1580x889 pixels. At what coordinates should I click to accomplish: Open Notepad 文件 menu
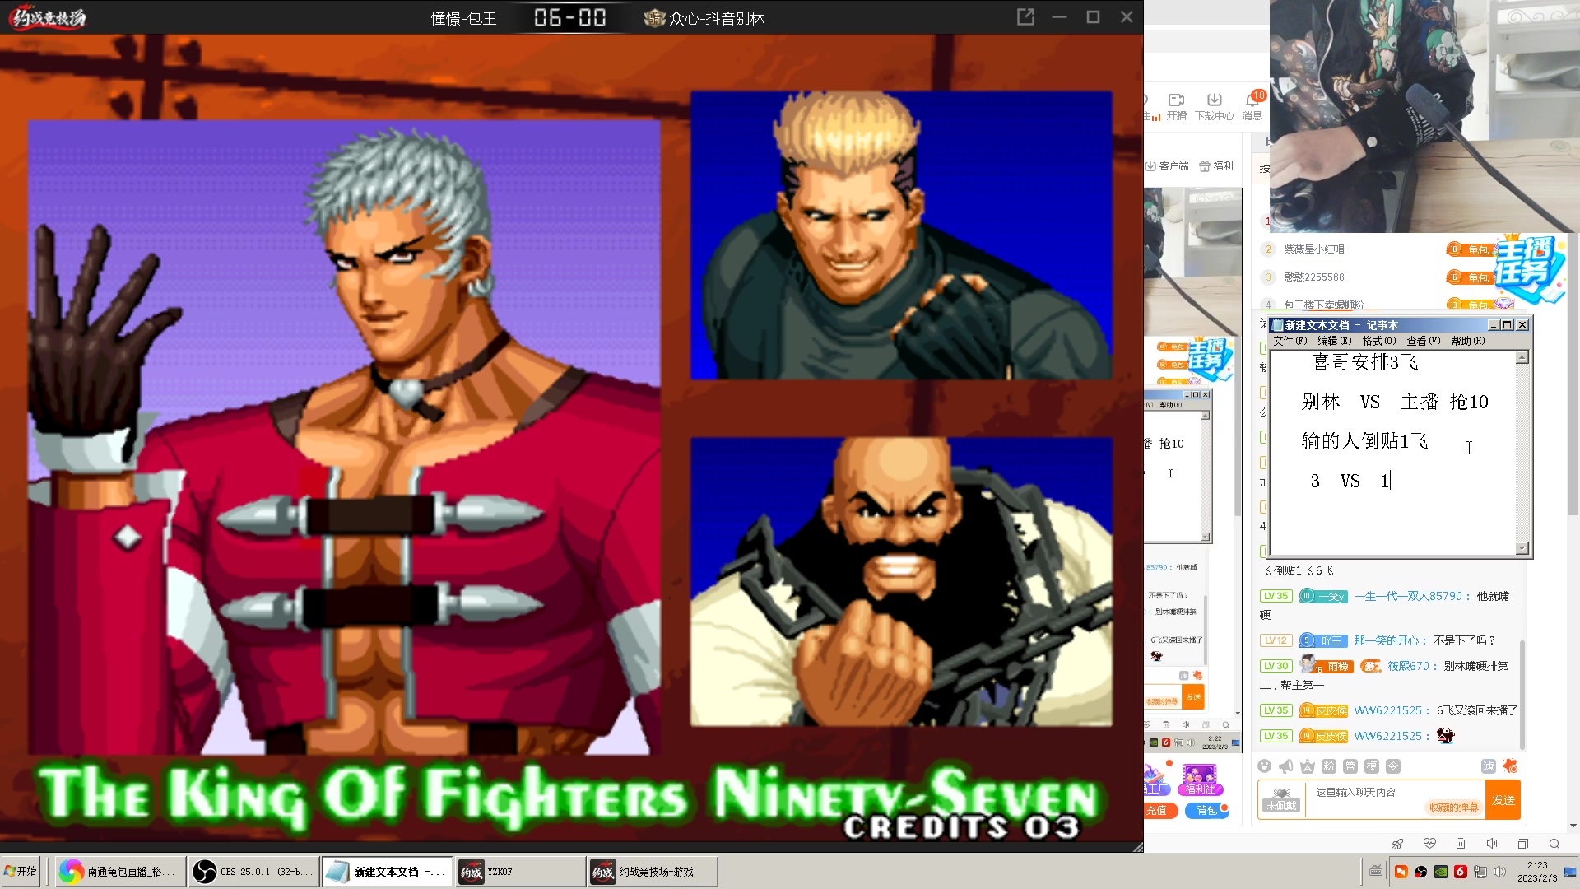(x=1290, y=341)
